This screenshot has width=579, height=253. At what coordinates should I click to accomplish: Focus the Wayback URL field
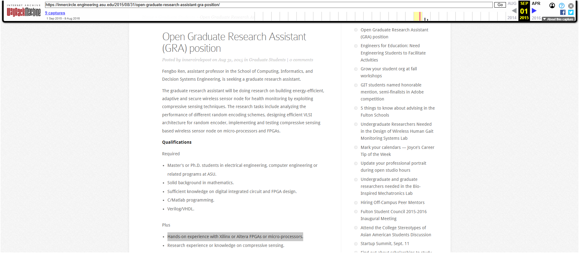tap(269, 5)
